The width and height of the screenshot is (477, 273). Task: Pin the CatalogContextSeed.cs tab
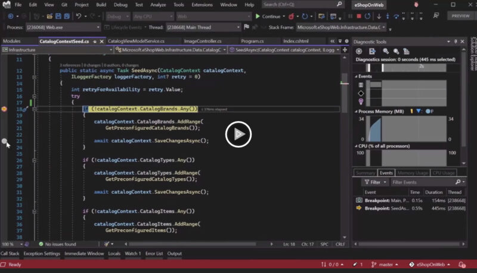(95, 41)
